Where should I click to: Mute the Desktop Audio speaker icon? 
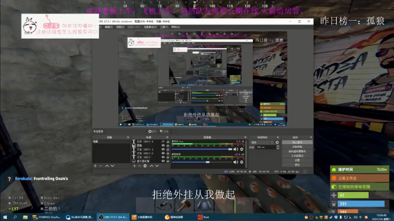(236, 162)
